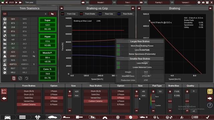Go to next design page arrow
Image resolution: width=214 pixels, height=120 pixels.
tap(210, 98)
